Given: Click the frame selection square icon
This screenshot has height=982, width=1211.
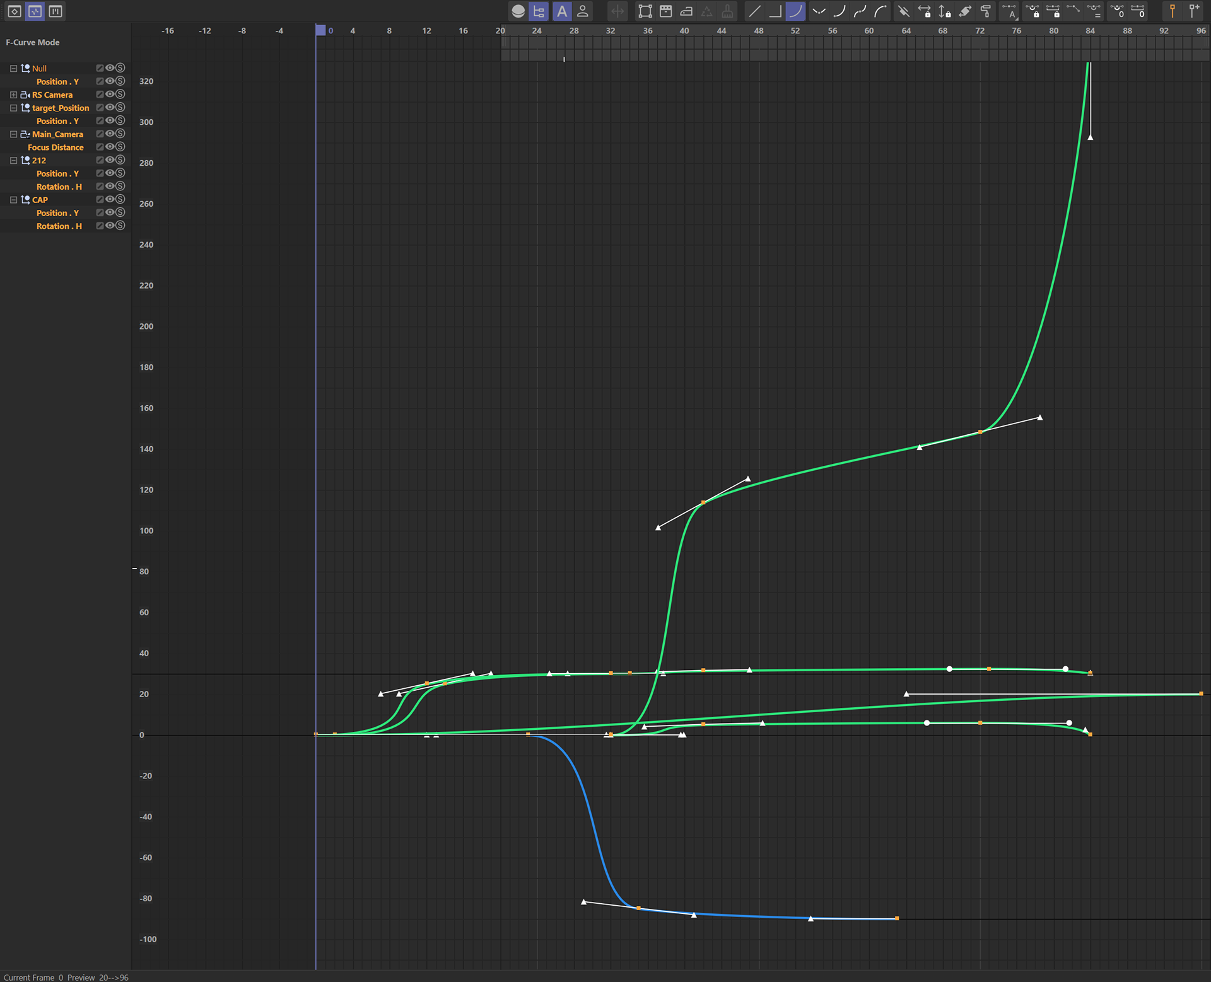Looking at the screenshot, I should (645, 11).
